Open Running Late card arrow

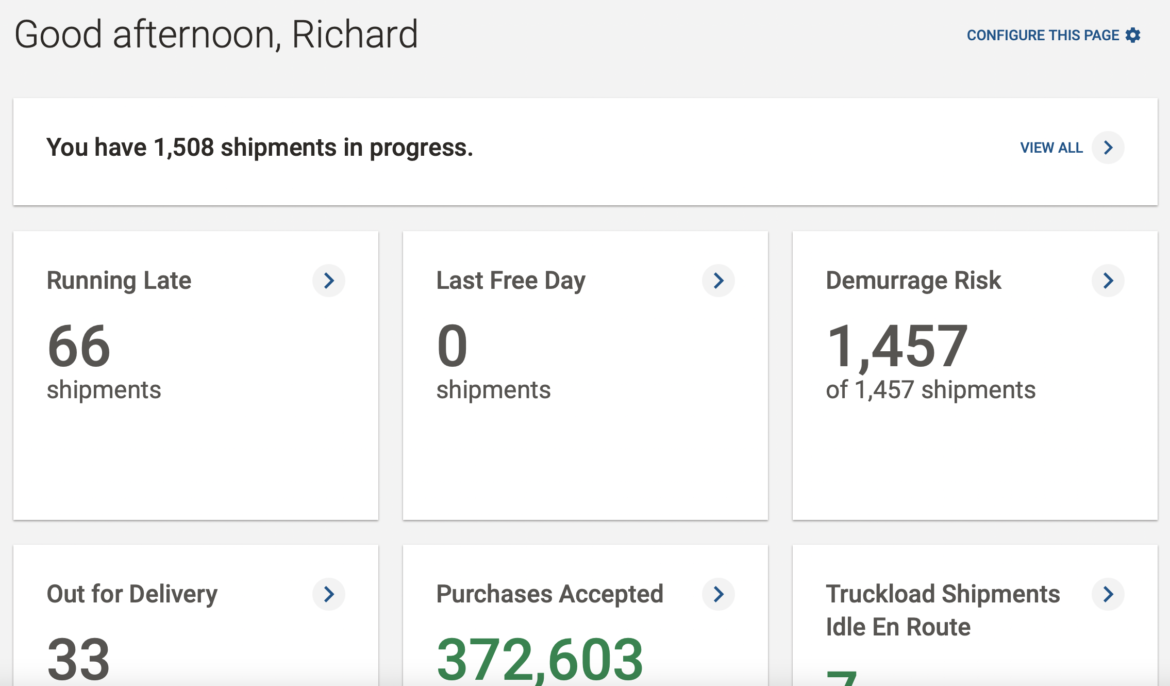pyautogui.click(x=329, y=281)
